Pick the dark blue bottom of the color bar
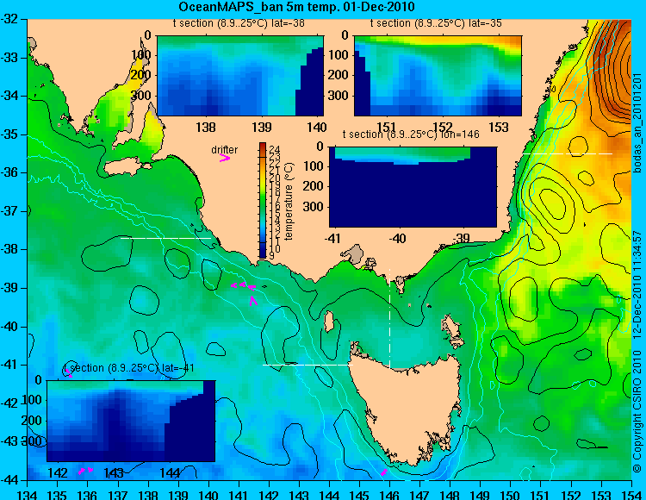 [263, 253]
